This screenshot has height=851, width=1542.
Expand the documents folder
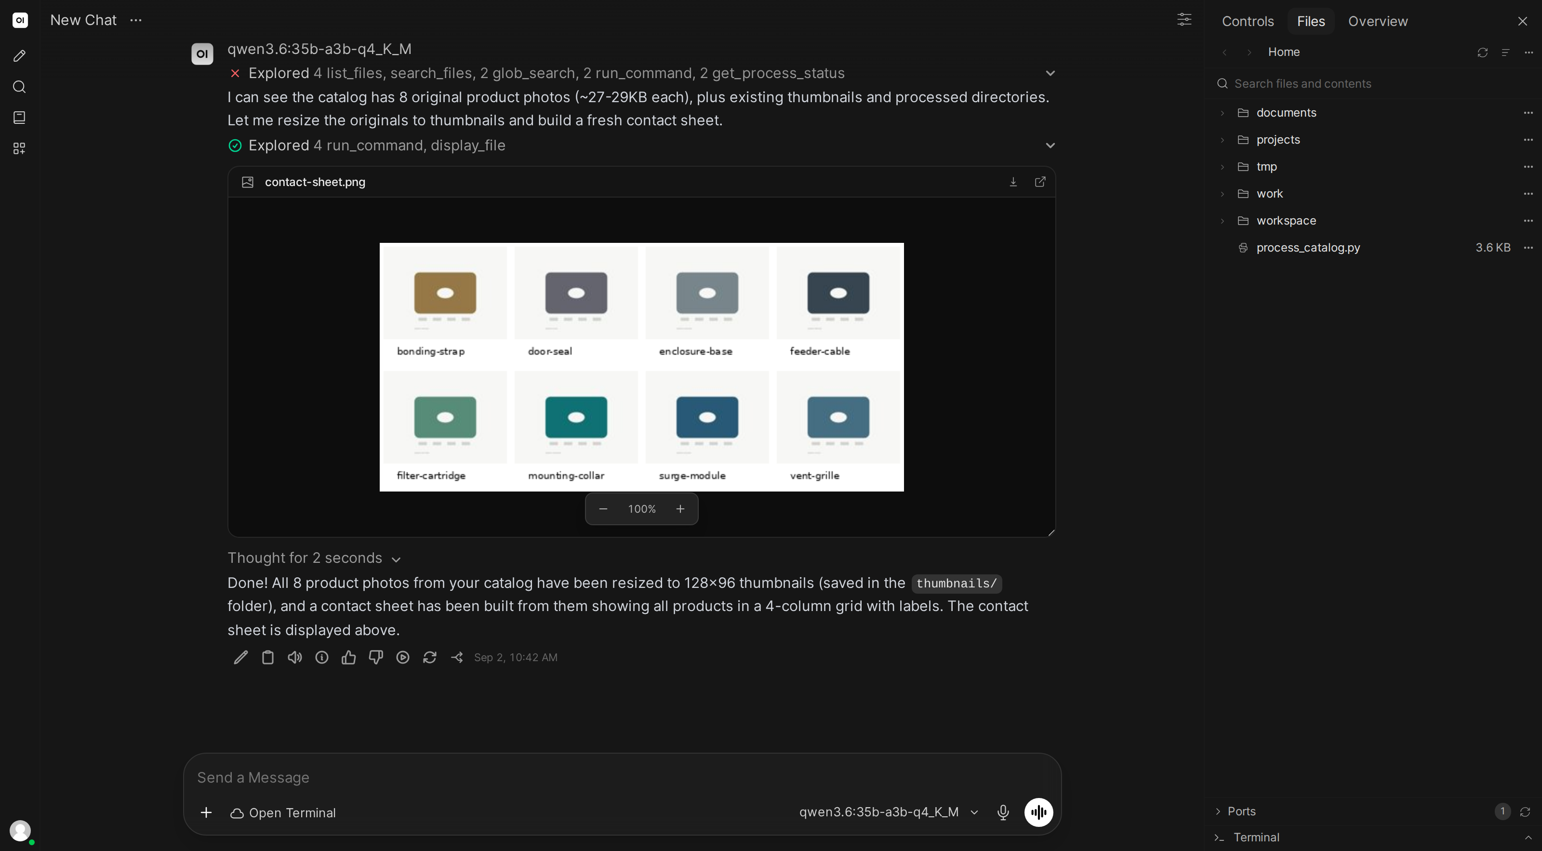(x=1223, y=113)
